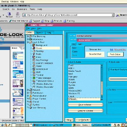Click the Use Defaults button
127x127 pixels.
pos(83,120)
